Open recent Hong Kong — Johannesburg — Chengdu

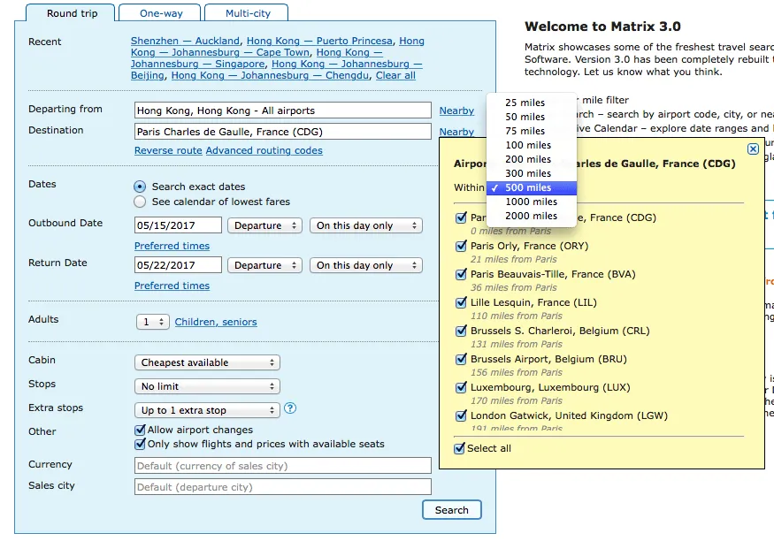pos(270,75)
